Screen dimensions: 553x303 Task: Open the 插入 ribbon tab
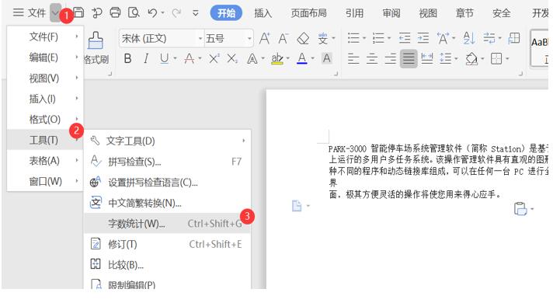[x=263, y=13]
